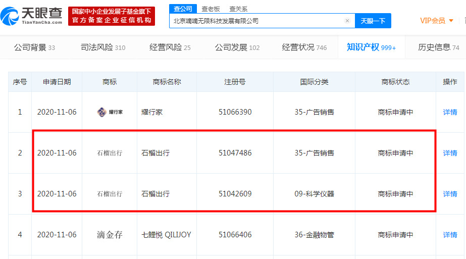466x259 pixels.
Task: Open 详情 for the 耀行家 trademark
Action: (450, 112)
